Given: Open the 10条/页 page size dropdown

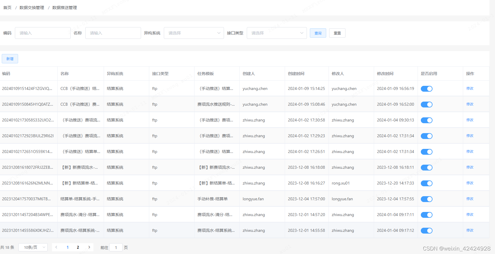Looking at the screenshot, I should click(33, 247).
